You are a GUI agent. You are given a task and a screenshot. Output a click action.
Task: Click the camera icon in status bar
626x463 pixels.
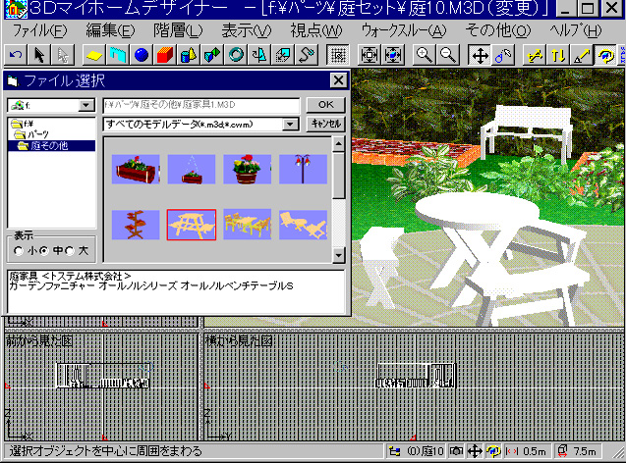456,451
